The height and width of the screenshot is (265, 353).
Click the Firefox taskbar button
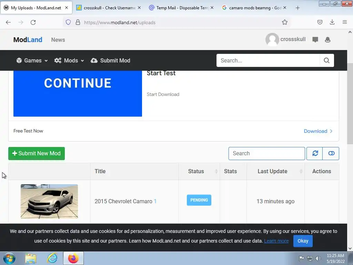click(x=73, y=258)
